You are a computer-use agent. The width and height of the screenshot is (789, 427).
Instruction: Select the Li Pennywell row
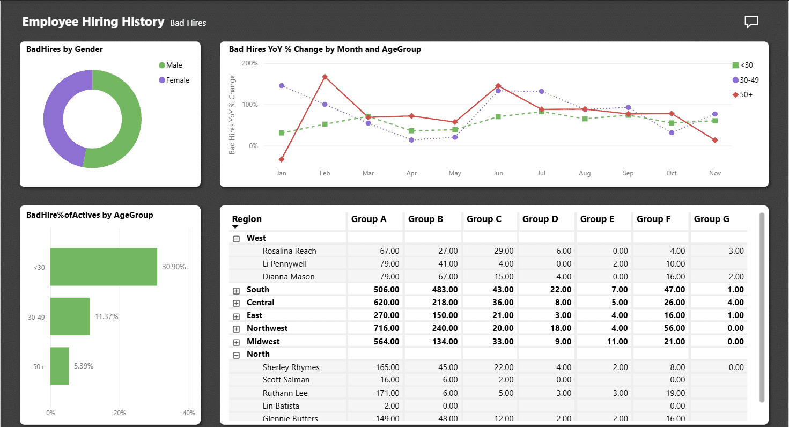click(488, 264)
